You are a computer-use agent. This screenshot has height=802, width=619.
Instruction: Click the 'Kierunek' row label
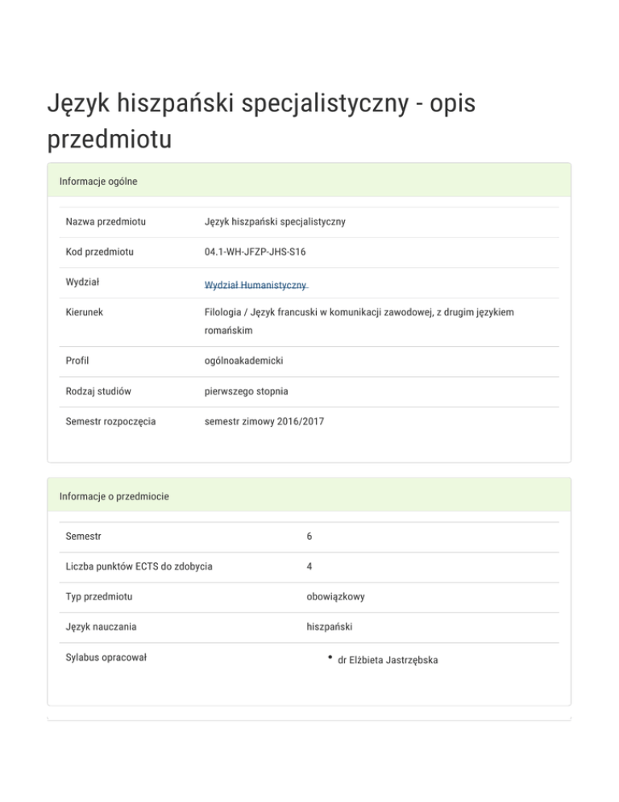(84, 311)
